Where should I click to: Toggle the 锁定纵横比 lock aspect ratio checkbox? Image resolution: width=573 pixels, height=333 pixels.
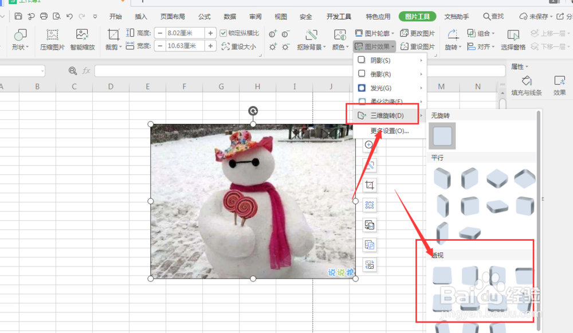pyautogui.click(x=223, y=33)
